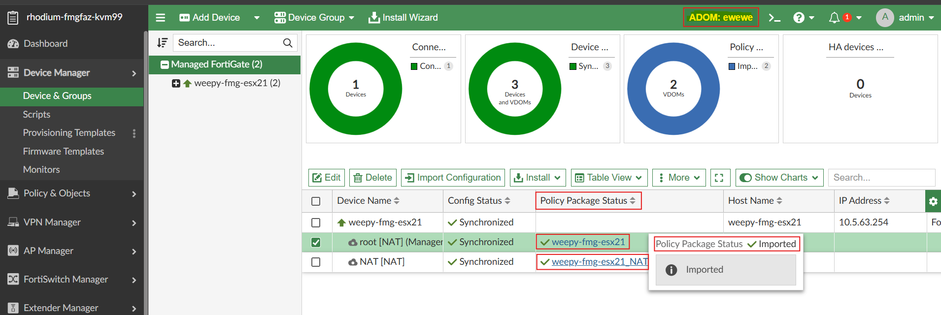The height and width of the screenshot is (315, 941).
Task: Click the admin avatar circle
Action: (885, 18)
